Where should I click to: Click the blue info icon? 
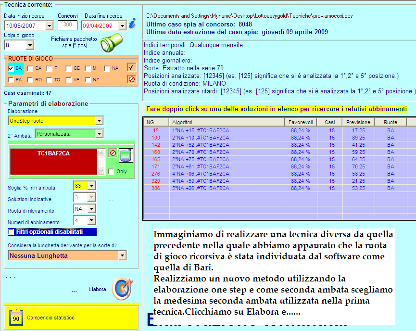tap(132, 24)
